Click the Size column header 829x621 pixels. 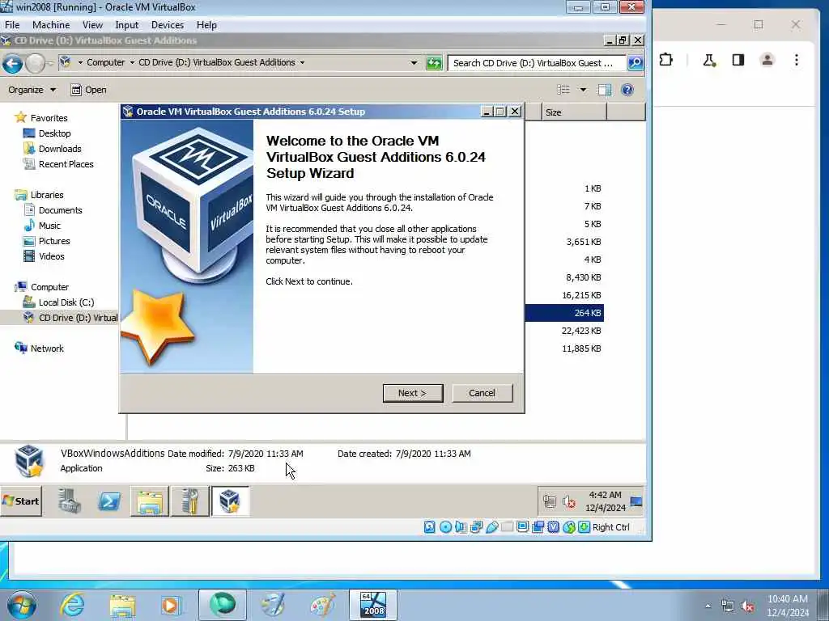574,112
